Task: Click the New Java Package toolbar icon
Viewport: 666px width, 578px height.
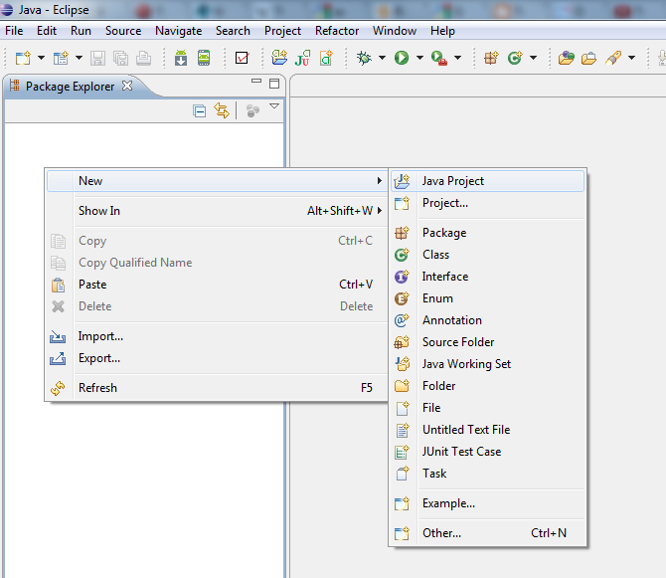Action: [491, 58]
